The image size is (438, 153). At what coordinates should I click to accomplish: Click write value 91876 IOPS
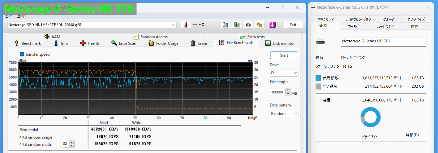pos(140,144)
